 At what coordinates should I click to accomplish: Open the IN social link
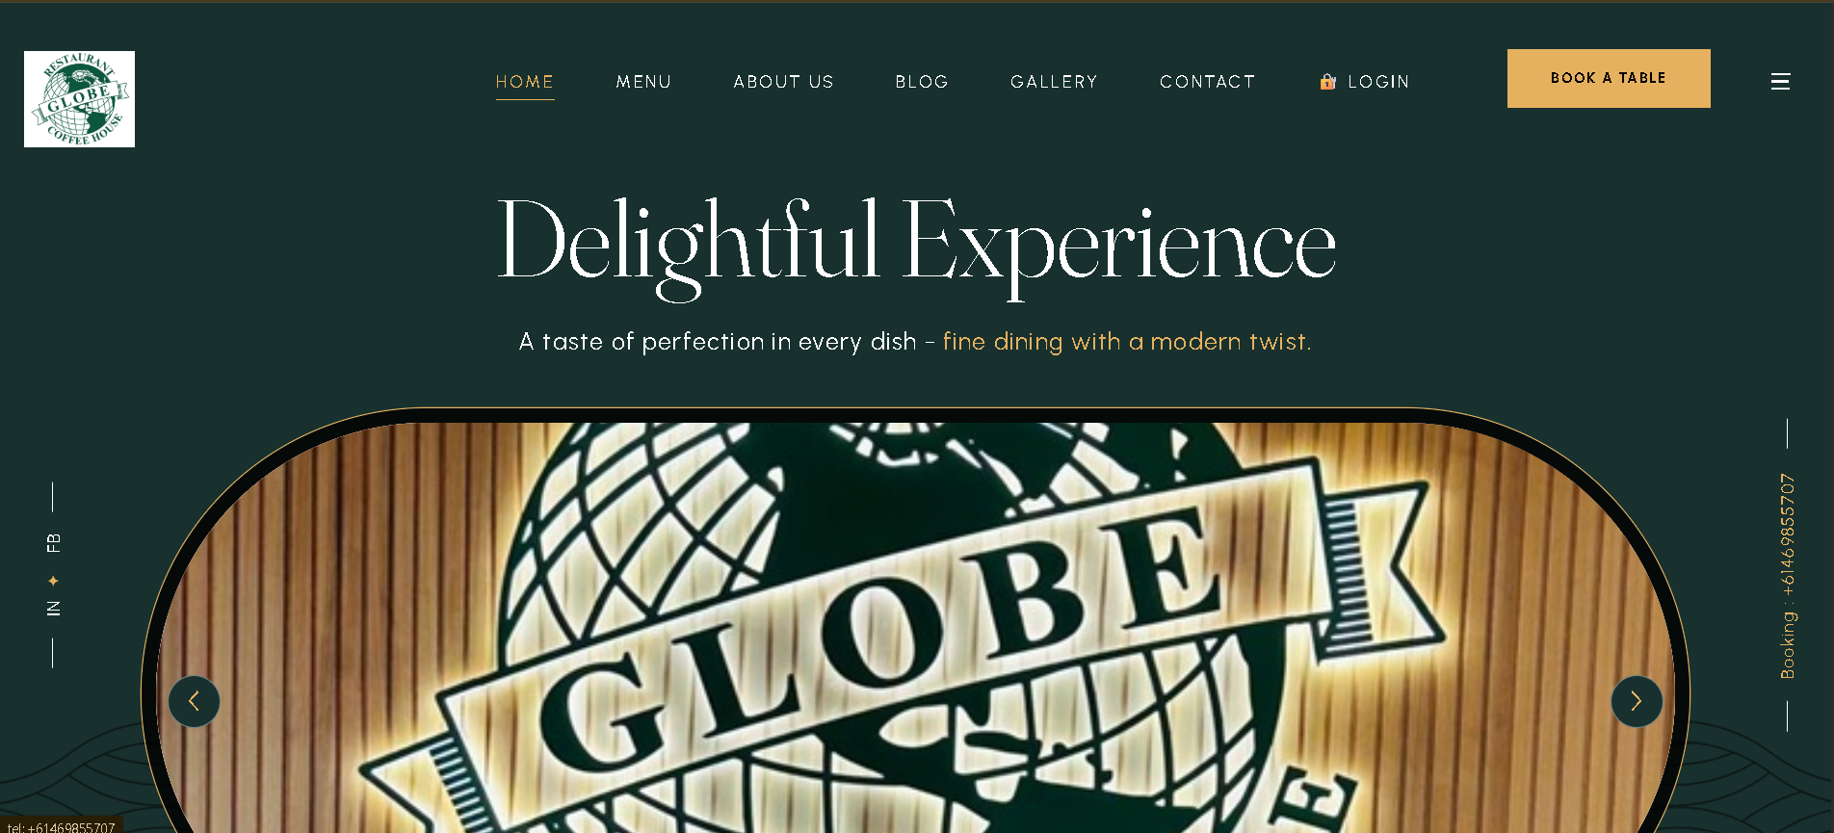tap(53, 609)
